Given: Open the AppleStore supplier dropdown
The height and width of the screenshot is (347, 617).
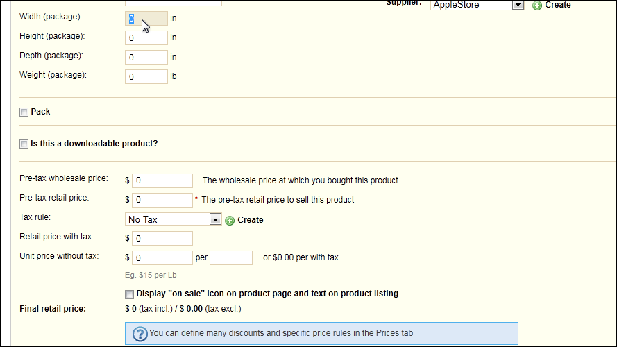Looking at the screenshot, I should [x=518, y=5].
